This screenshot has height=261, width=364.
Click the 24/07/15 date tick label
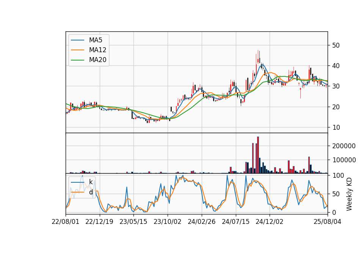tap(235, 222)
